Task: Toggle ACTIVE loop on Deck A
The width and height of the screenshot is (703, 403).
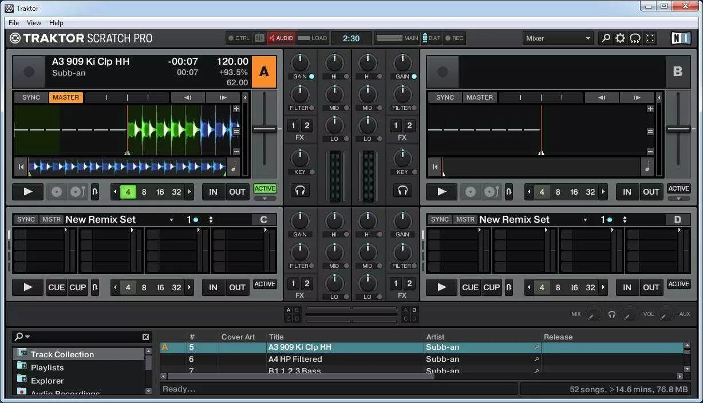Action: (x=265, y=188)
